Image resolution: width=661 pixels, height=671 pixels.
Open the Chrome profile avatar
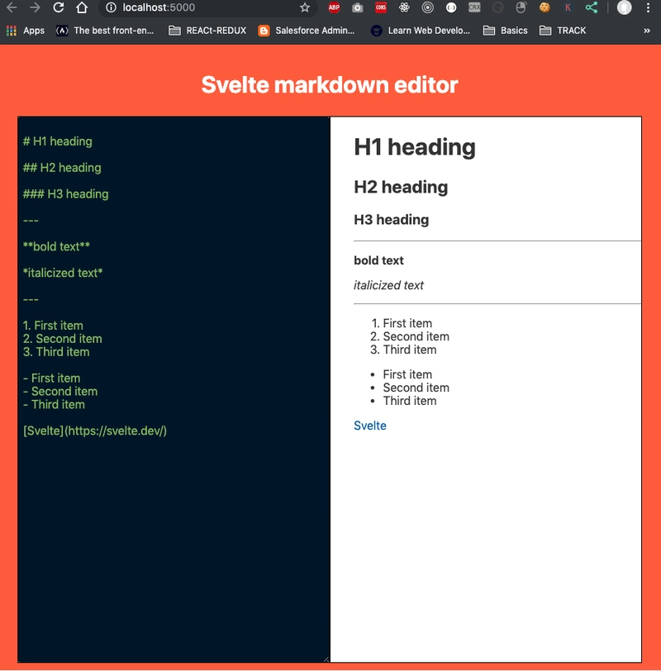point(624,7)
